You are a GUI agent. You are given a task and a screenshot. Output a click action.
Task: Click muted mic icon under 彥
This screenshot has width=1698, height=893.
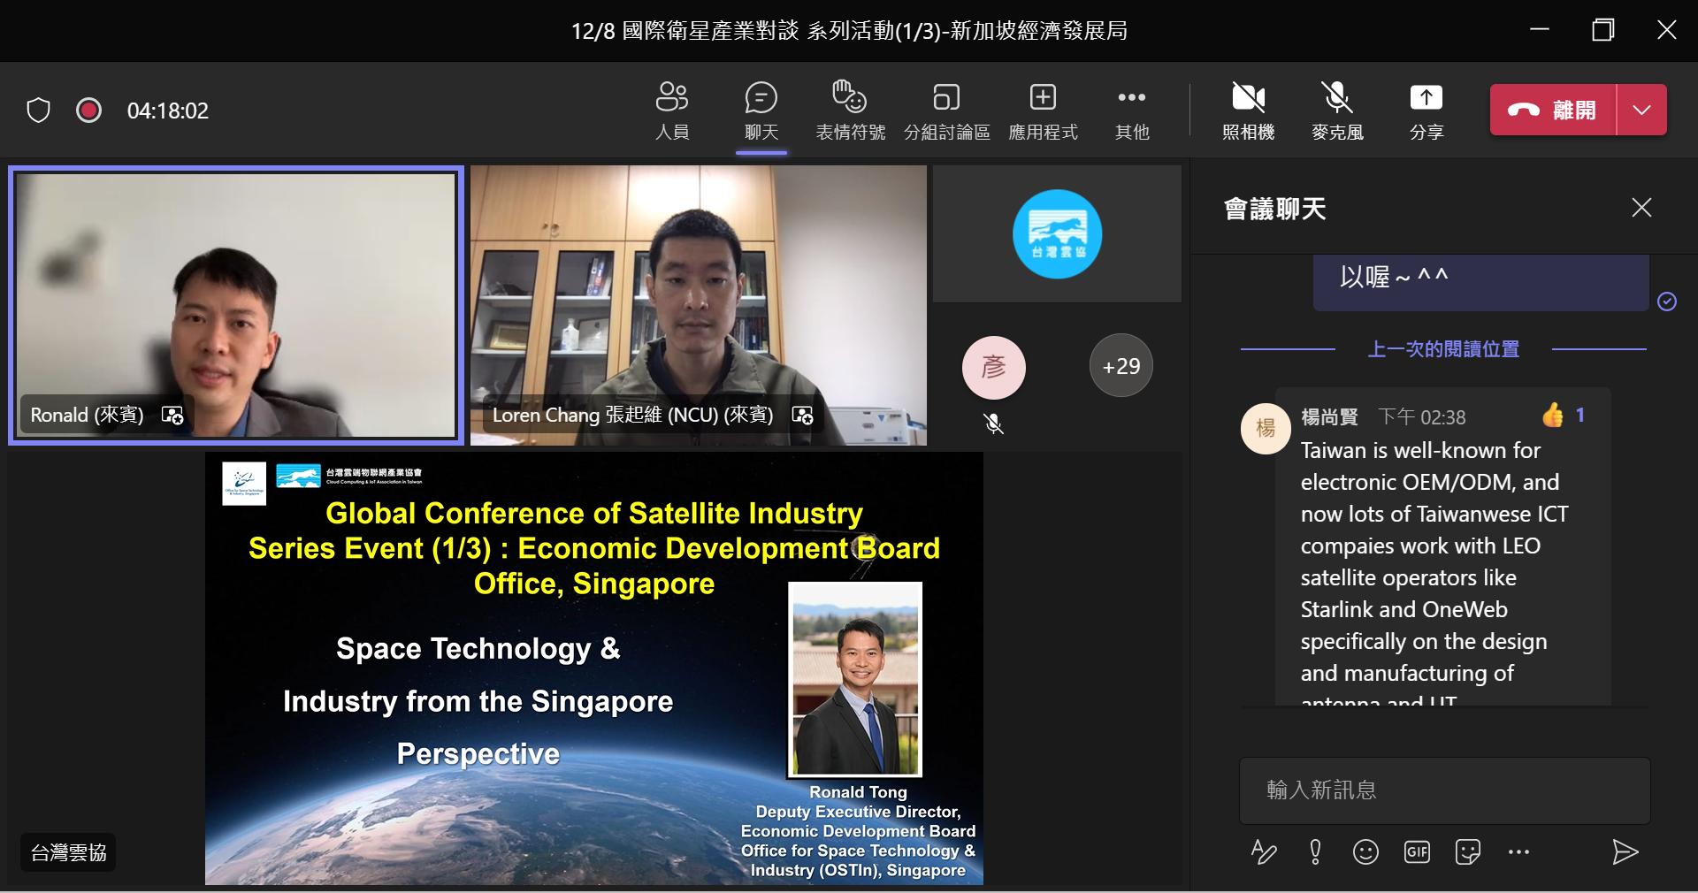click(994, 424)
